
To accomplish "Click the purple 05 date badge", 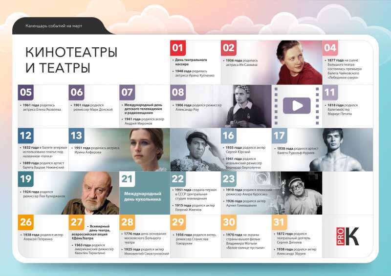I will (x=25, y=93).
